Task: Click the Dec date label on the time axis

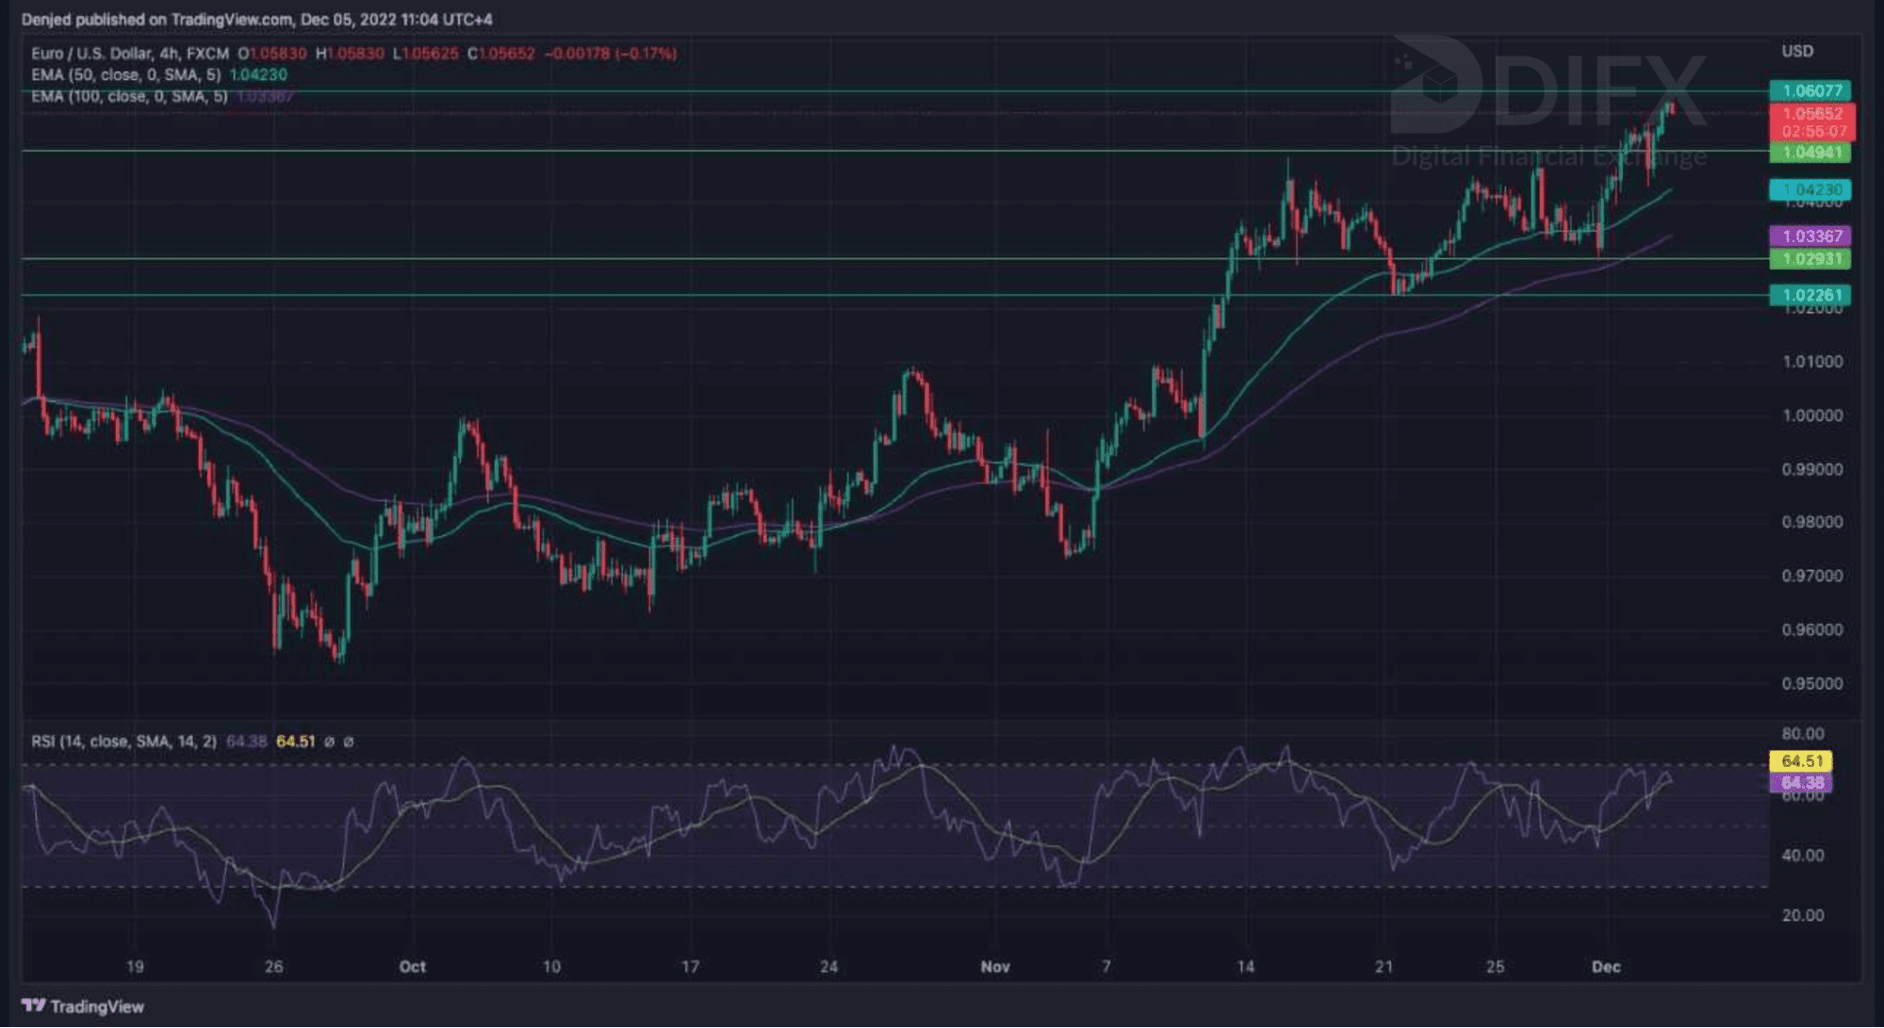Action: 1605,967
